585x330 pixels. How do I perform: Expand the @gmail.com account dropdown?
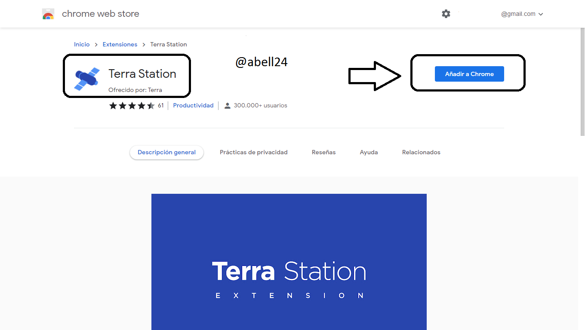[x=522, y=14]
